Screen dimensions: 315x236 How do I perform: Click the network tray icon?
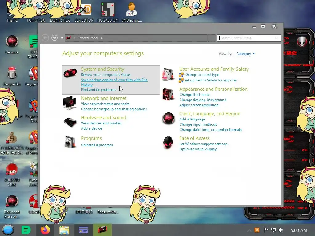(273, 230)
